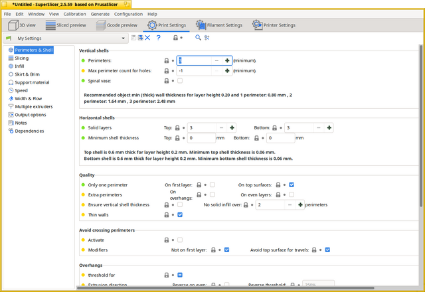
Task: Enable Avoid crossing perimeters Activate checkbox
Action: point(180,240)
